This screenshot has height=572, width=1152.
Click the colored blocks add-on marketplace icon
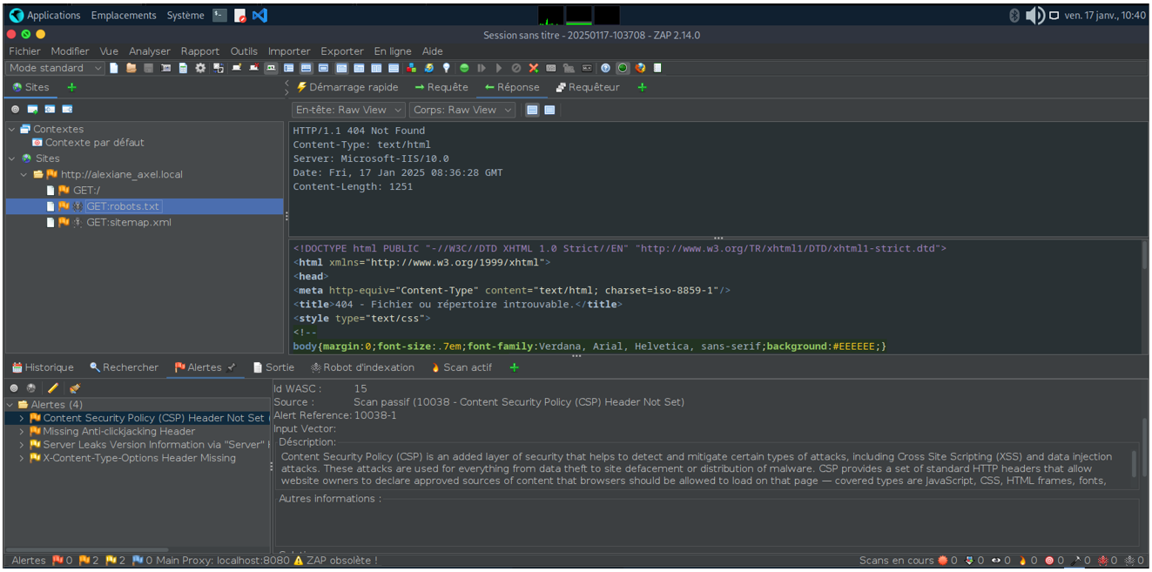pos(411,68)
